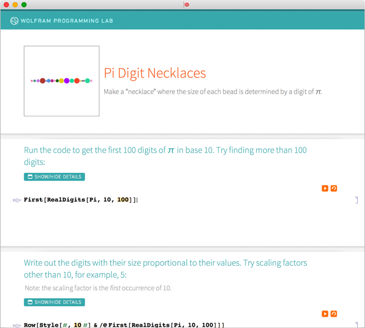This screenshot has height=328, width=365.
Task: Reset the First[RealDigits...] code cell
Action: (334, 188)
